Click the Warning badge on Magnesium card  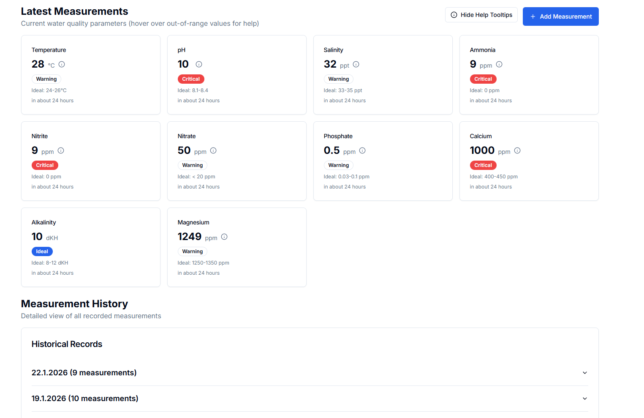[x=193, y=251]
